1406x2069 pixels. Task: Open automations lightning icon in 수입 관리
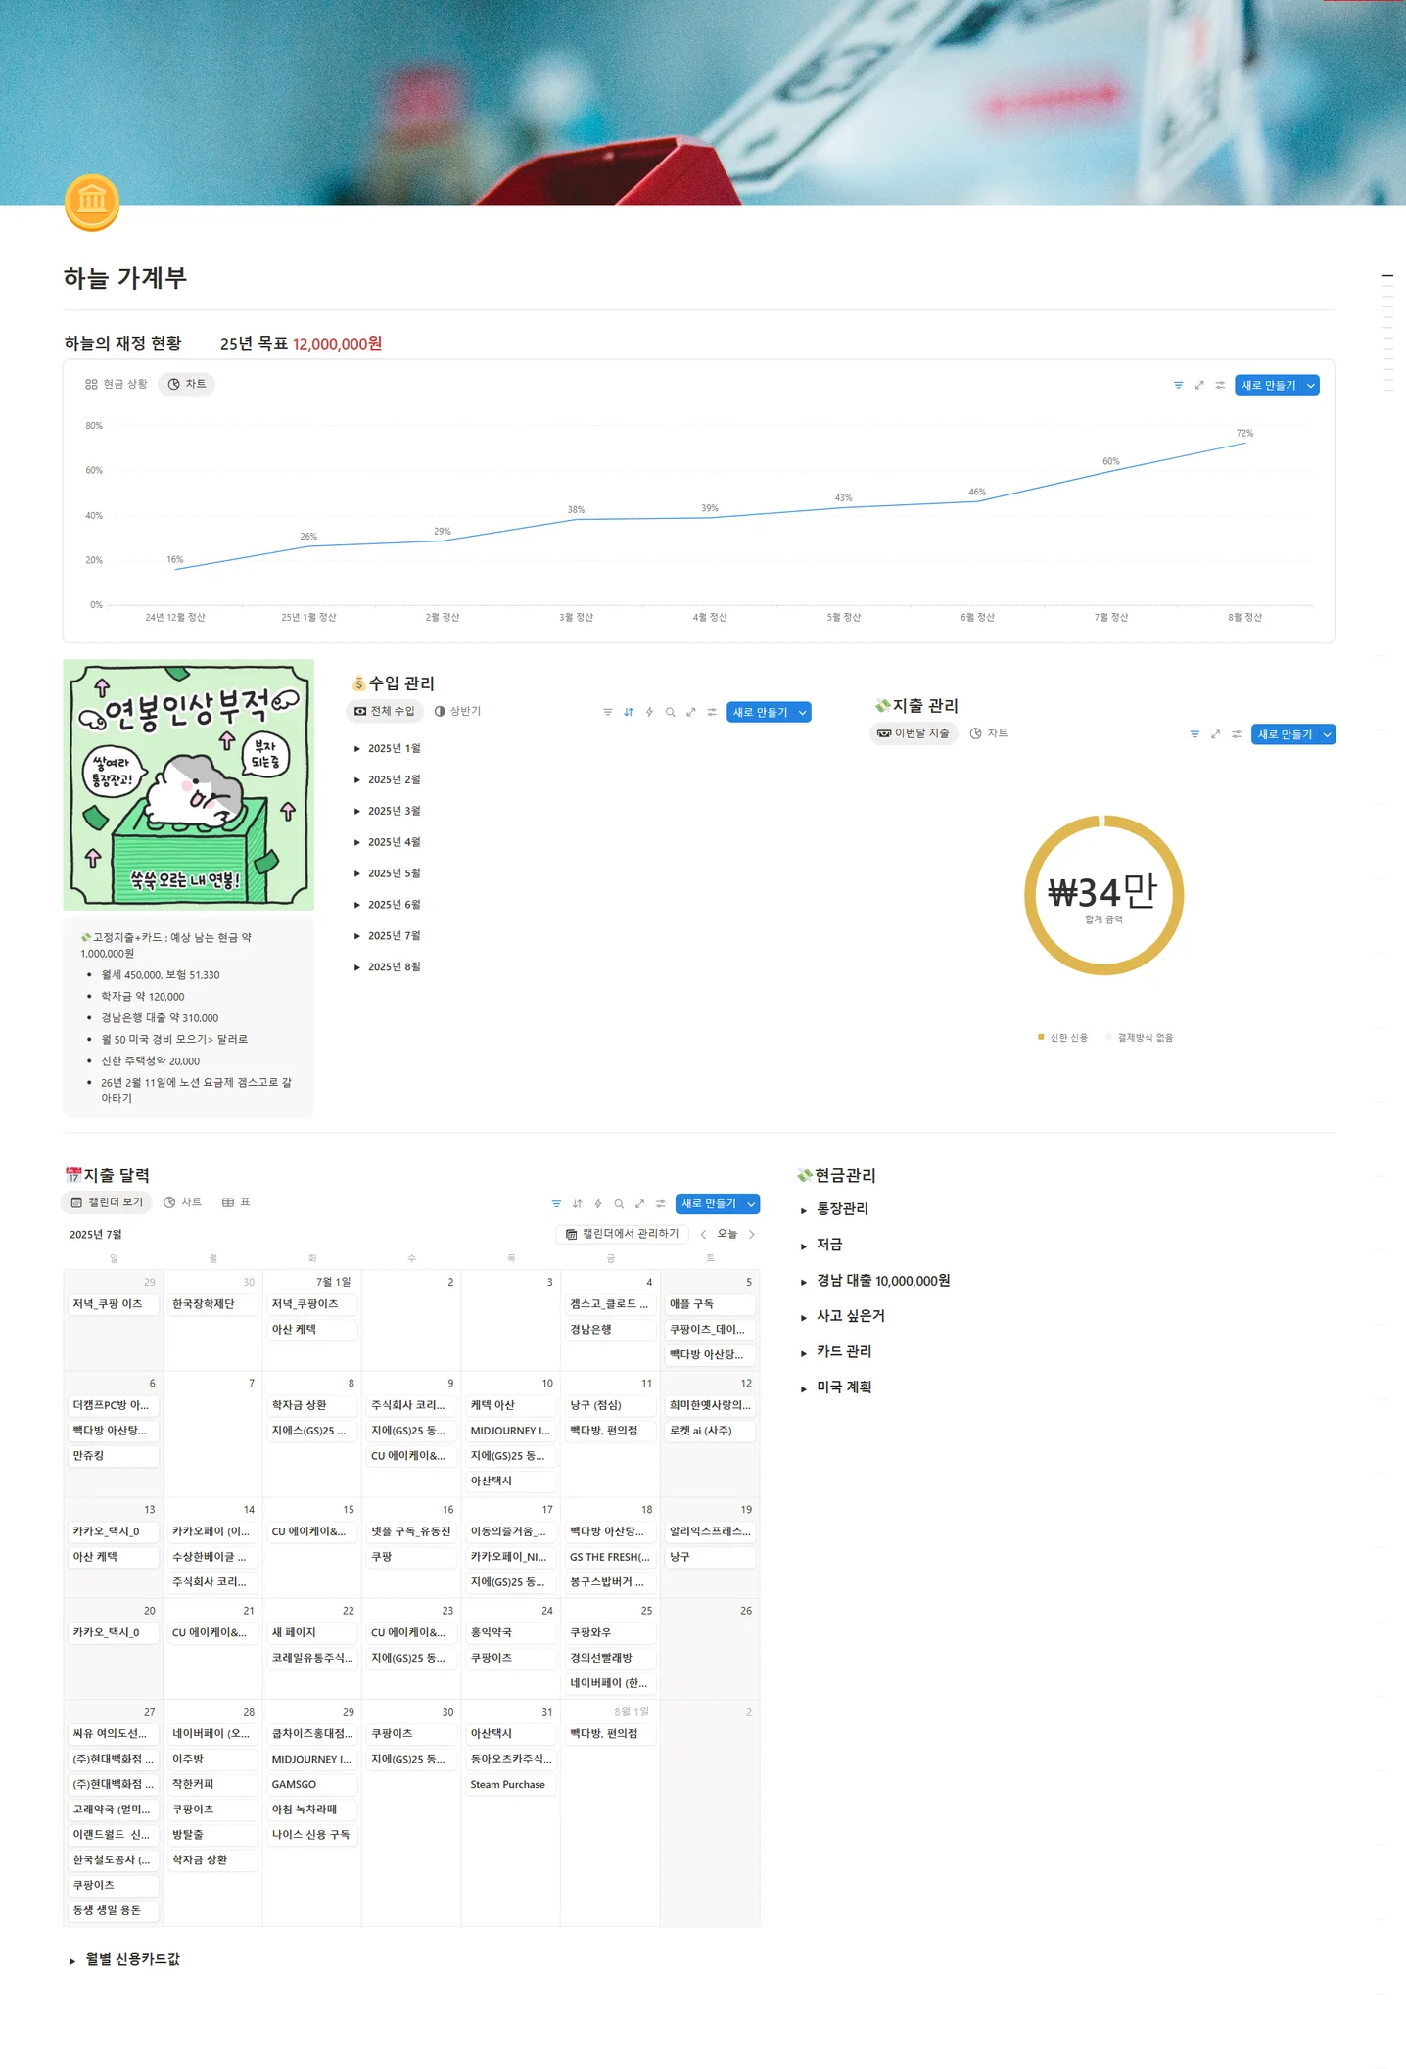(x=649, y=712)
